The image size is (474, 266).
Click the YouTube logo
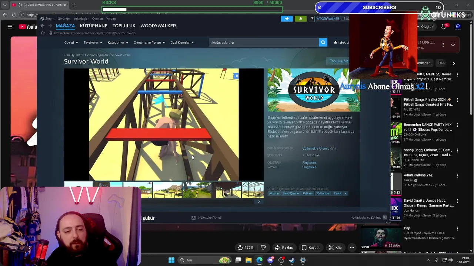[x=28, y=27]
